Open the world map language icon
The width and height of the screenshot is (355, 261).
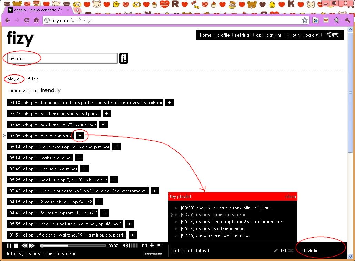pos(332,35)
